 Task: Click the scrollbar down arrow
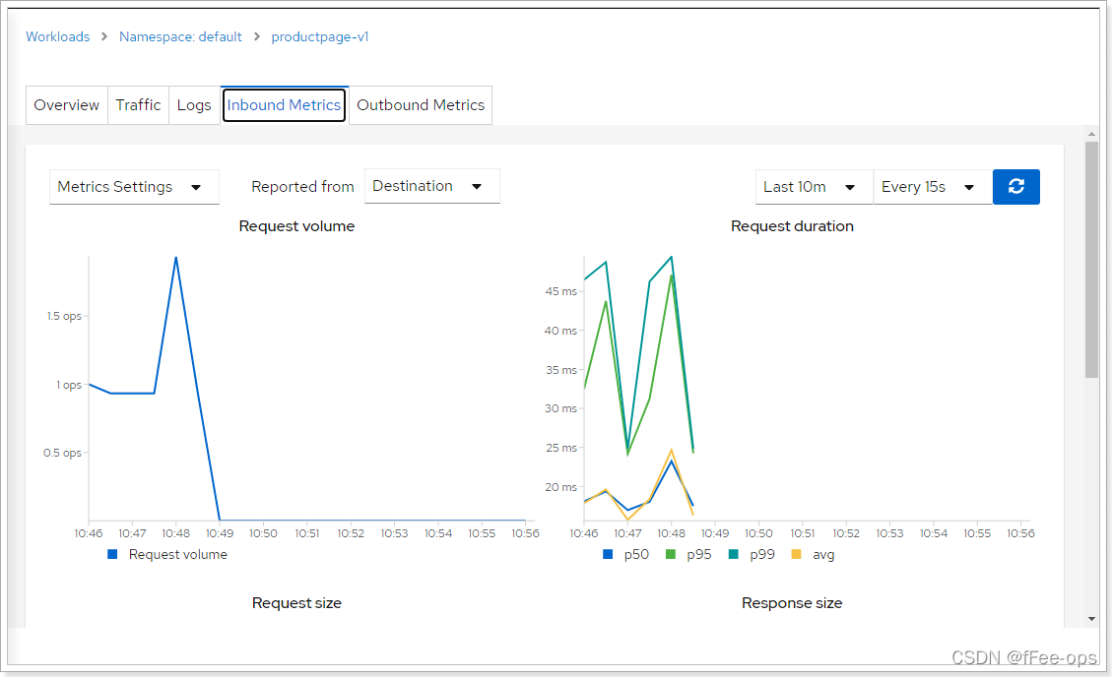tap(1091, 619)
